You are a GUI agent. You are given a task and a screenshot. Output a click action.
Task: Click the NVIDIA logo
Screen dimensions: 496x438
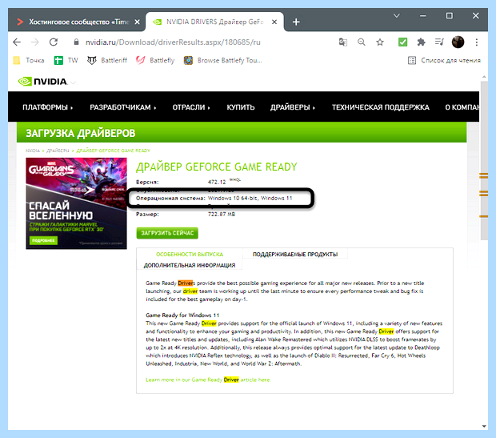click(x=42, y=82)
